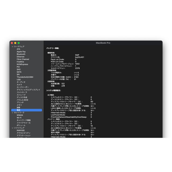Select カメラ in the sidebar
Viewport: 172px width, 172px height.
(x=19, y=85)
